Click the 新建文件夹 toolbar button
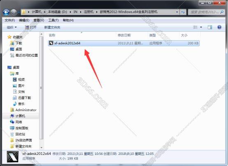The width and height of the screenshot is (228, 166). [x=52, y=27]
